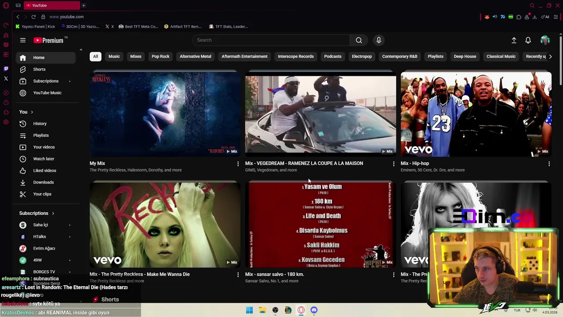
Task: Select the Music filter chip
Action: click(114, 56)
